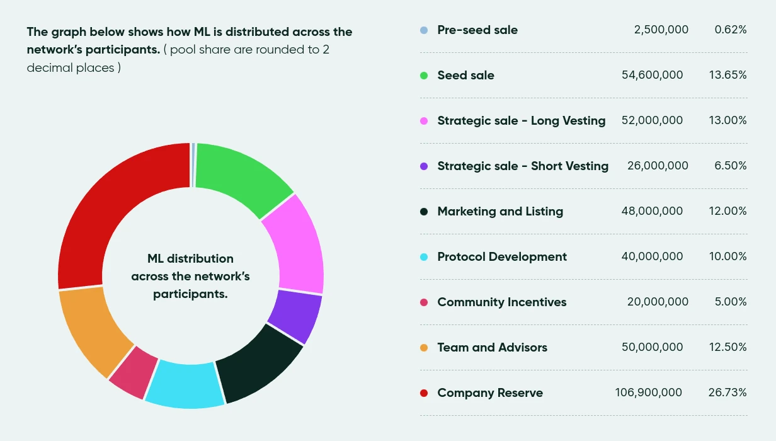Click the 106,900,000 Company Reserve amount

pyautogui.click(x=648, y=393)
